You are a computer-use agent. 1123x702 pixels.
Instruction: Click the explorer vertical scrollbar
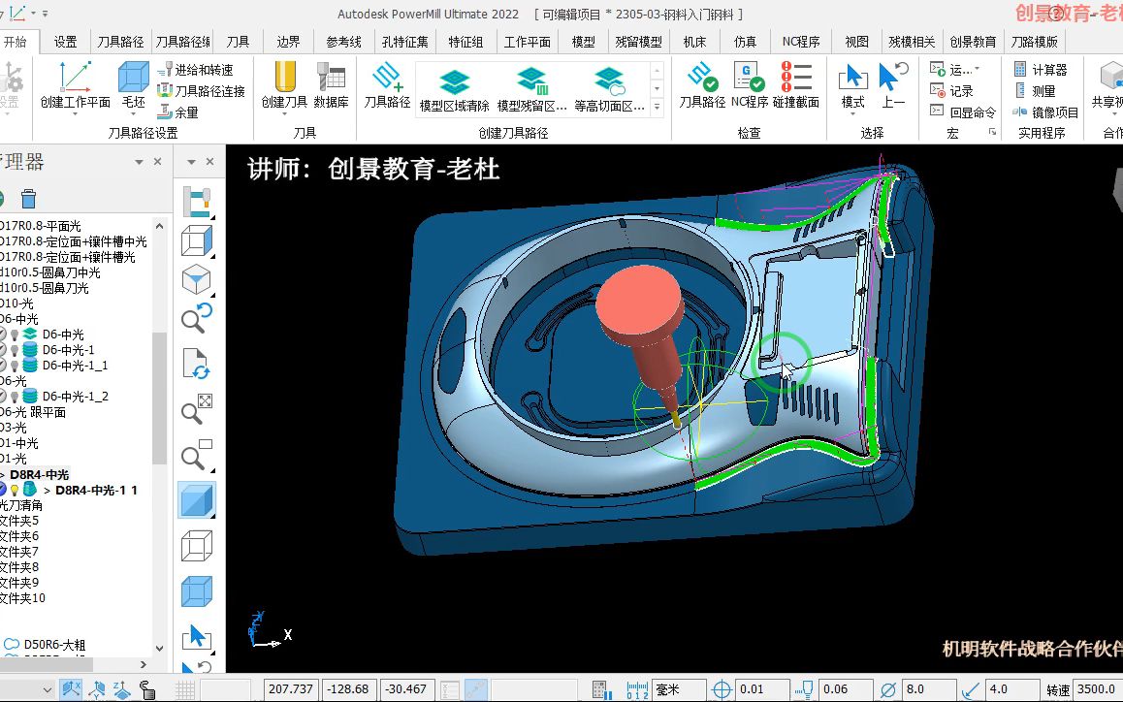[160, 398]
